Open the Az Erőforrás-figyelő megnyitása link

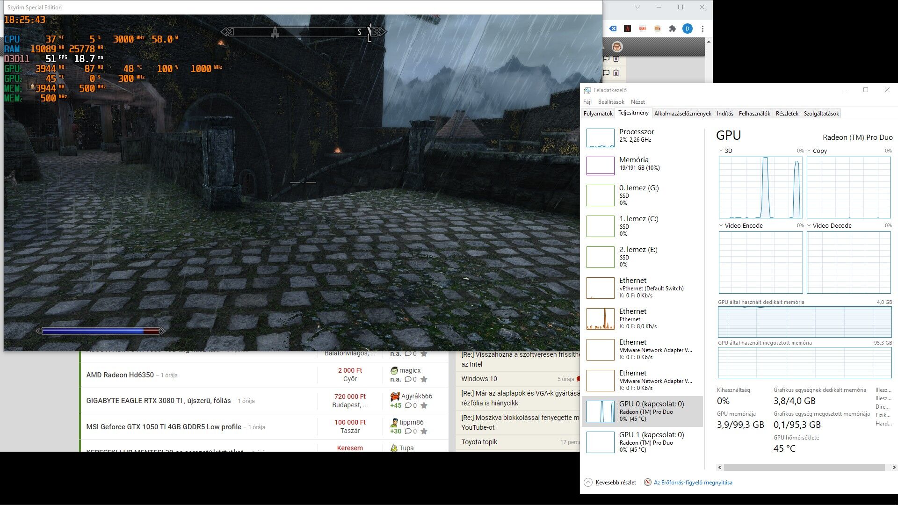click(693, 483)
